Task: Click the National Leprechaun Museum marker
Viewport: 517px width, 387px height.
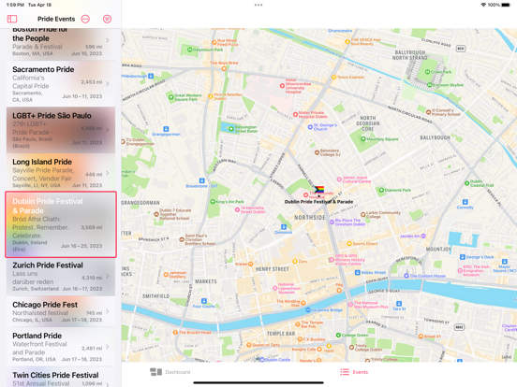Action: [274, 288]
